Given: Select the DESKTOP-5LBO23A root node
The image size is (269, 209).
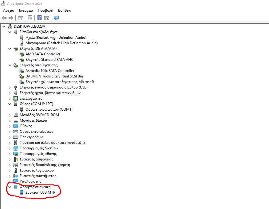Looking at the screenshot, I should (29, 26).
